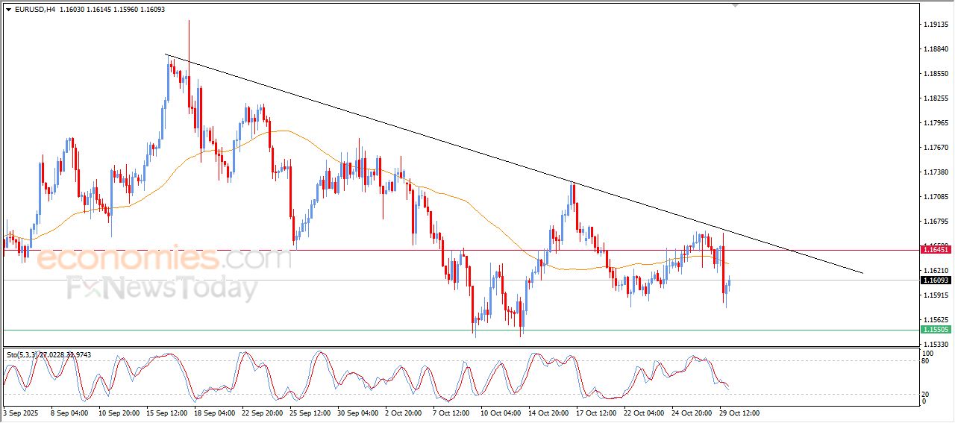Image resolution: width=955 pixels, height=423 pixels.
Task: Click the gray chart shift triangle marker
Action: click(x=736, y=6)
